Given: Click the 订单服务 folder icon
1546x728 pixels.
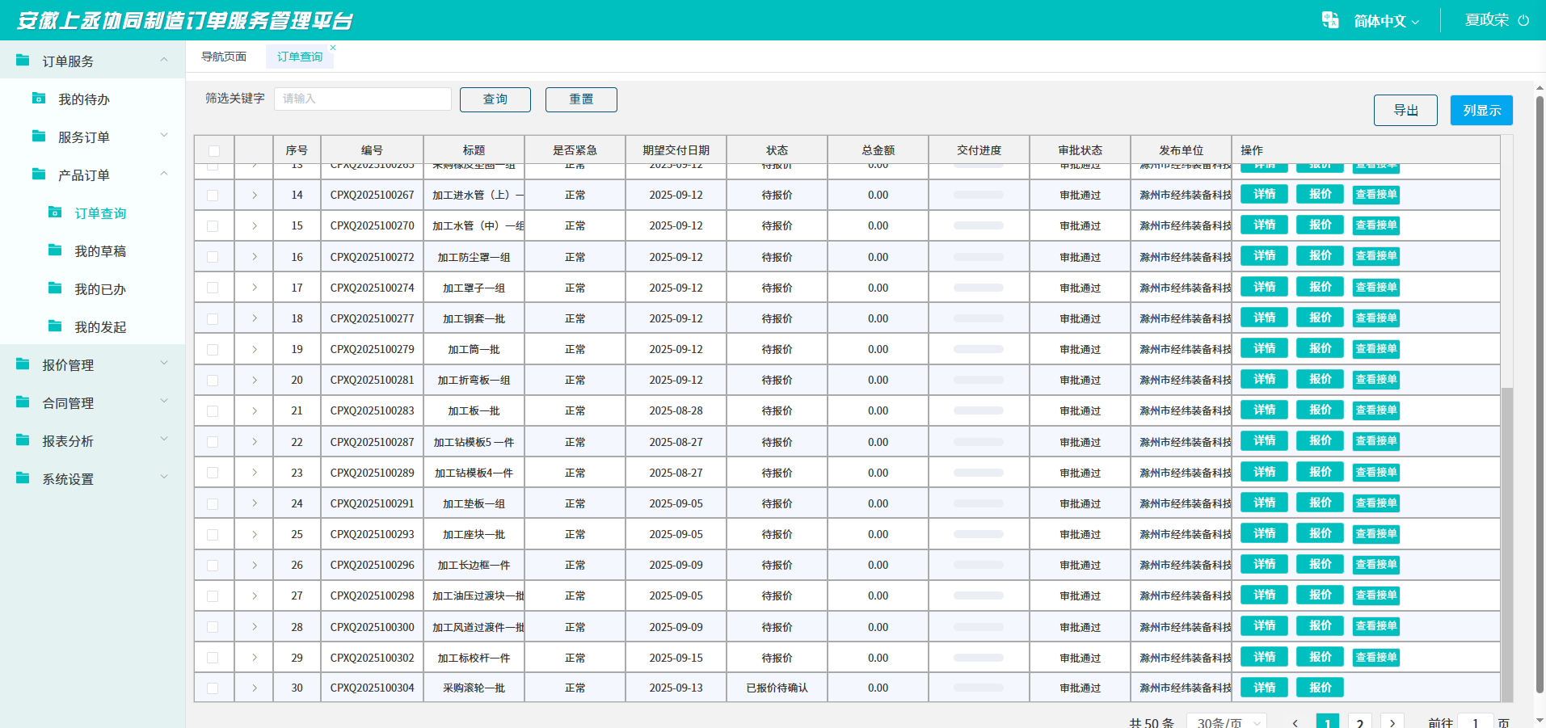Looking at the screenshot, I should point(23,61).
